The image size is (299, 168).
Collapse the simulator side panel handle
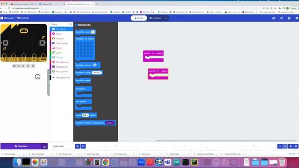(49, 82)
